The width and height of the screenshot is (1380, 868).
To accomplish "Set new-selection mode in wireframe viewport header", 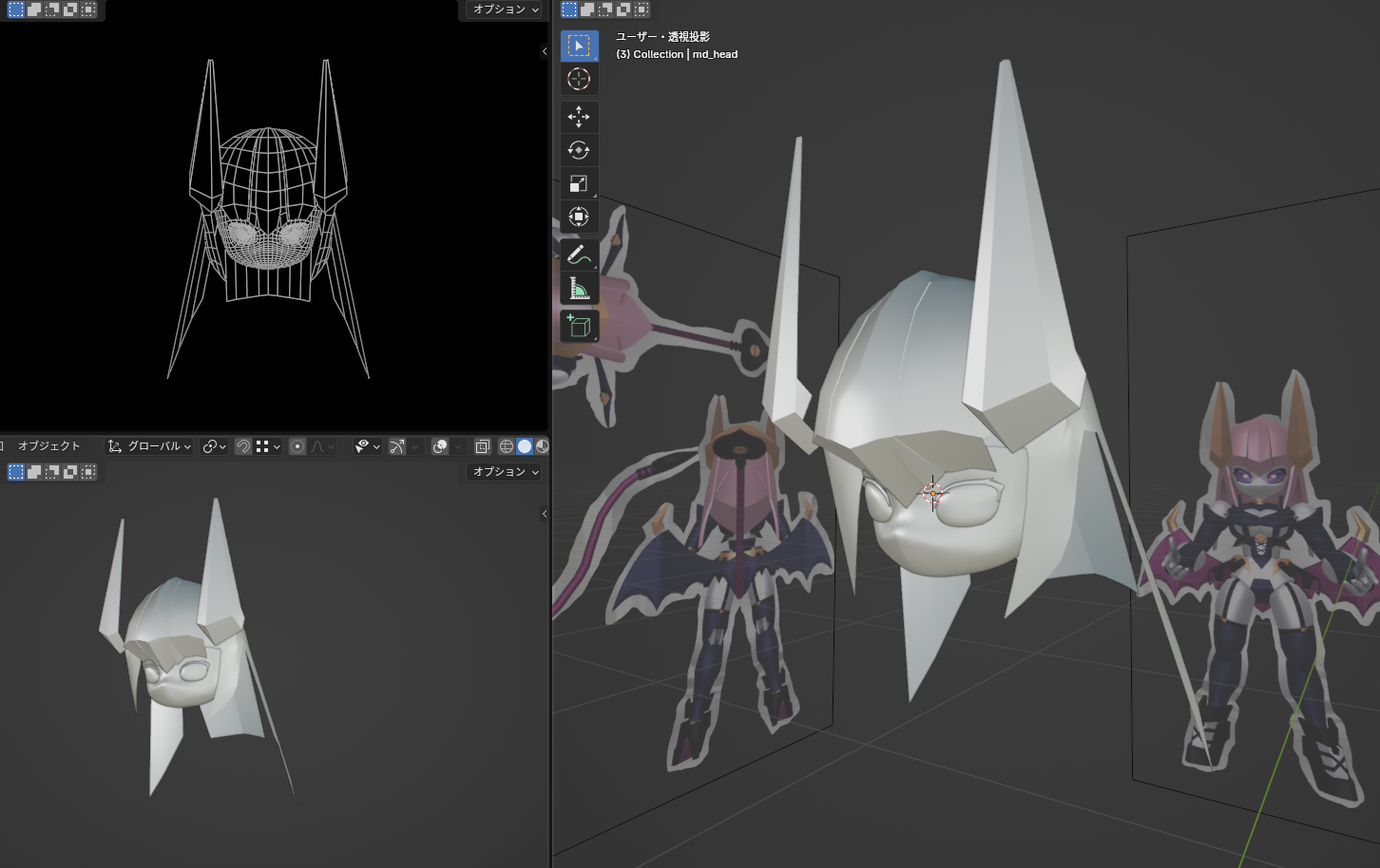I will pos(16,9).
